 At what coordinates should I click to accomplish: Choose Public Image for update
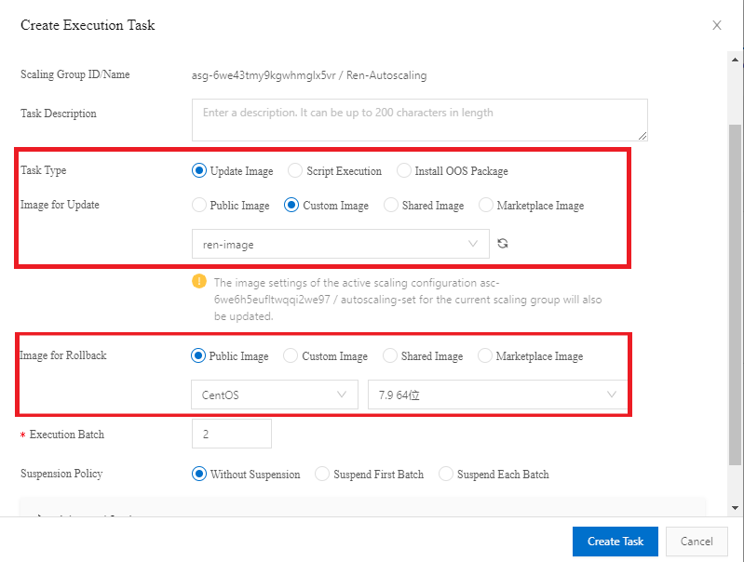[198, 206]
